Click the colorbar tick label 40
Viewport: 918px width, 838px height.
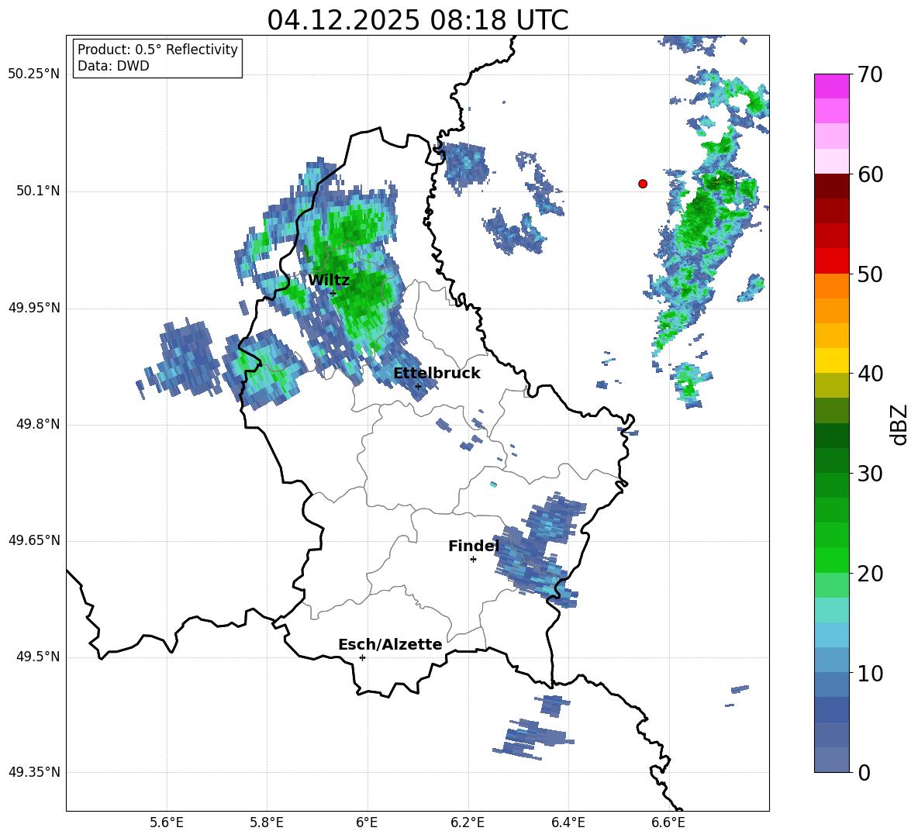pos(870,374)
